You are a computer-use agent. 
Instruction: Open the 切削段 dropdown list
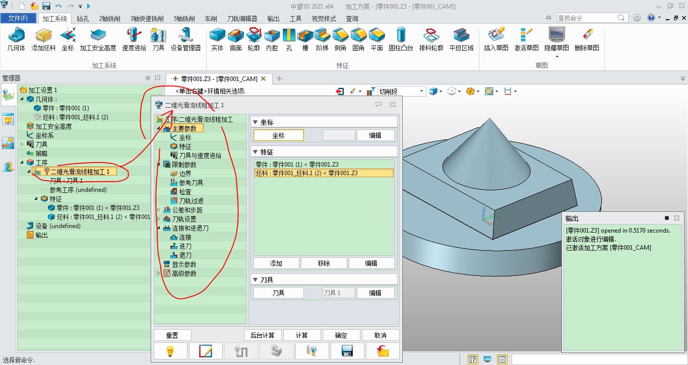(x=422, y=91)
